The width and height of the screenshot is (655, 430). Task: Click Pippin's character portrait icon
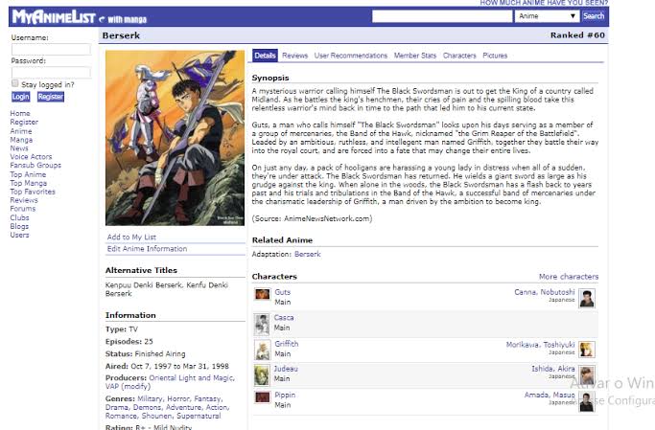coord(261,400)
